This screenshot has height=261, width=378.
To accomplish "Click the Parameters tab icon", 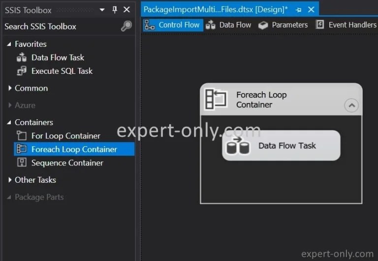I will click(263, 25).
